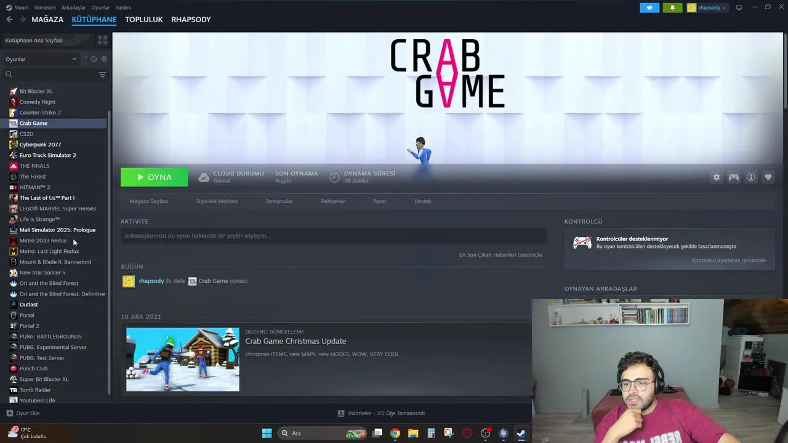Click the library search field
The width and height of the screenshot is (788, 443).
(49, 74)
